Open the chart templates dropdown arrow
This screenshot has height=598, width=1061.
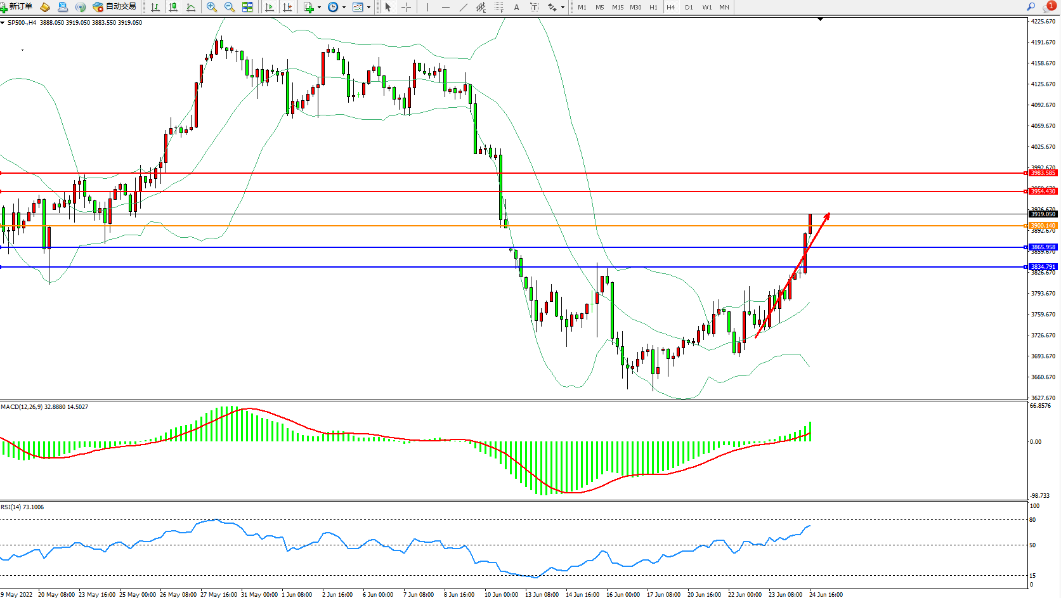click(368, 8)
